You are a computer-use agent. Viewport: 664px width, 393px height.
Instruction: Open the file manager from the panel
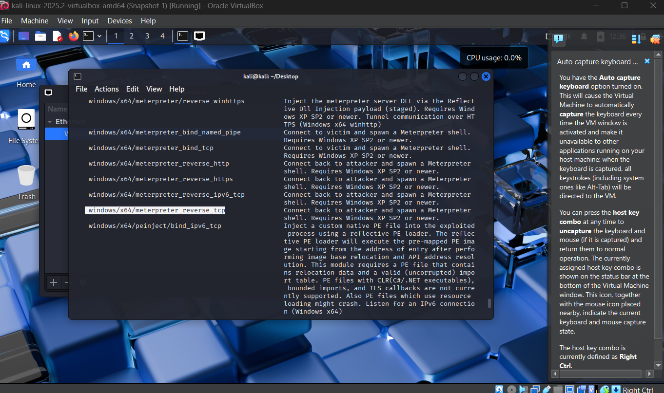pyautogui.click(x=40, y=36)
